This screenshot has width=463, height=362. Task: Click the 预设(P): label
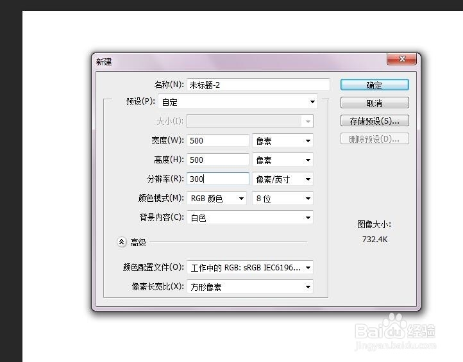(x=140, y=101)
